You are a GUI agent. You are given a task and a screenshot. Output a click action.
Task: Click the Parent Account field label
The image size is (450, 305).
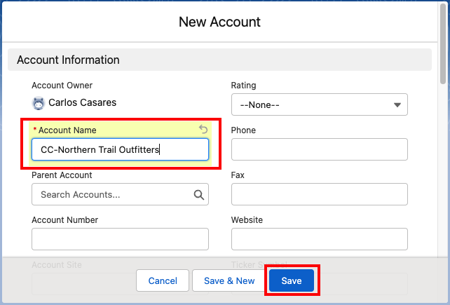click(62, 175)
